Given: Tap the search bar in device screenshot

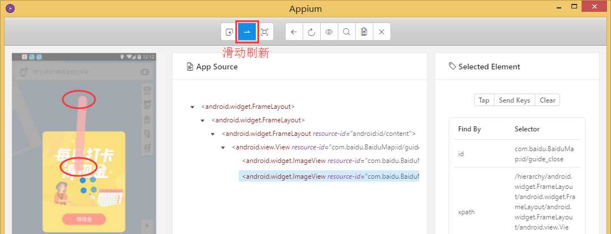Looking at the screenshot, I should [84, 72].
